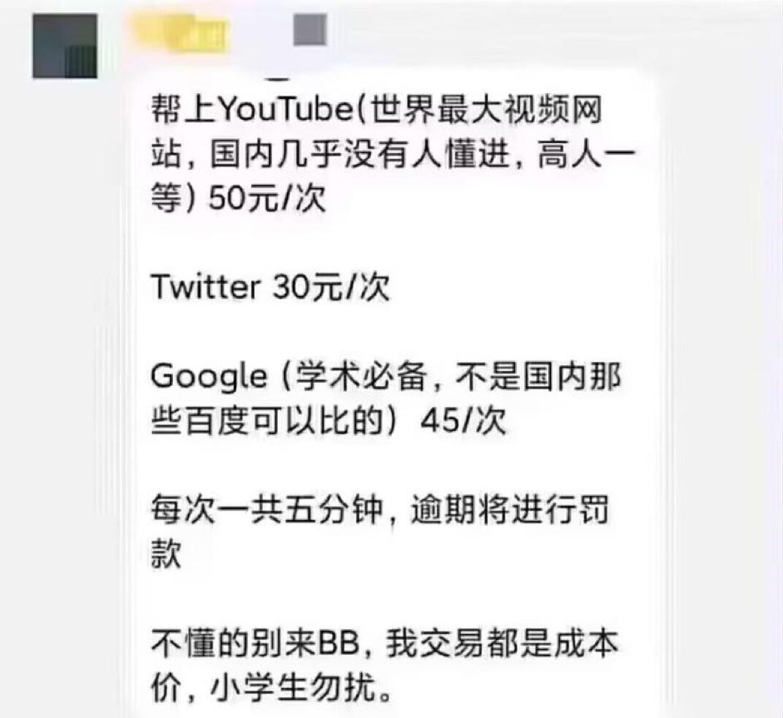The image size is (783, 718).
Task: Click the word YouTube in the message
Action: [286, 109]
